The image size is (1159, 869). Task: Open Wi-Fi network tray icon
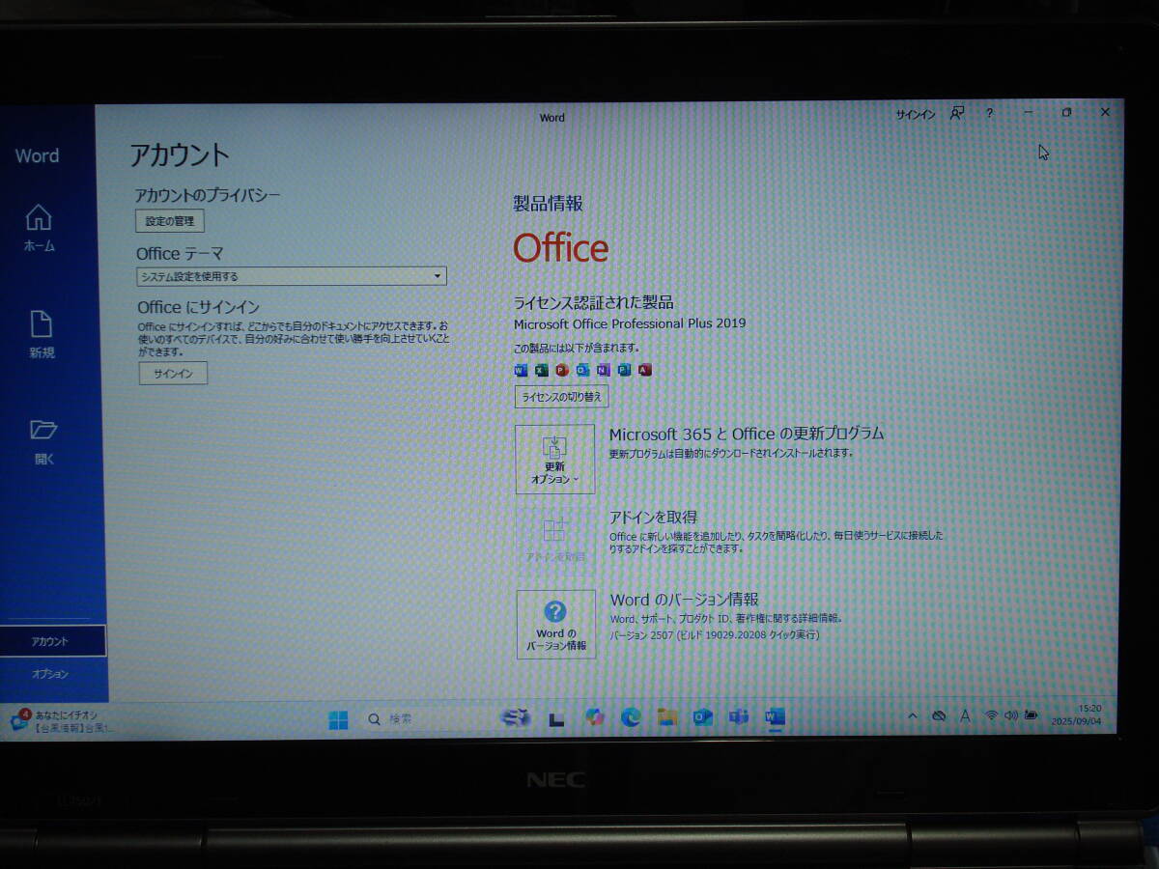coord(991,715)
